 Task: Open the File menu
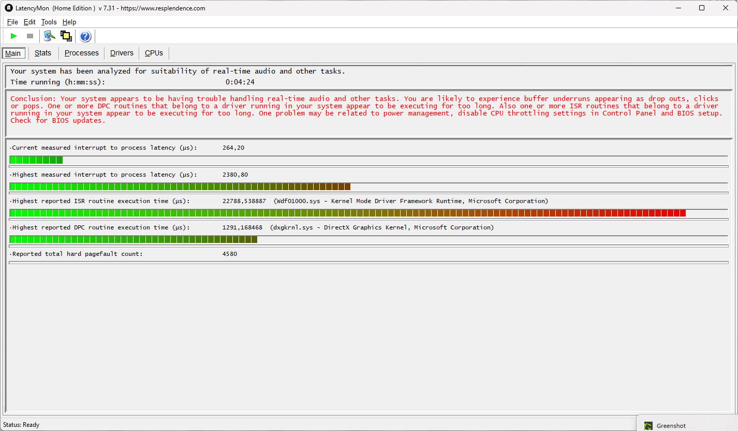(x=12, y=22)
